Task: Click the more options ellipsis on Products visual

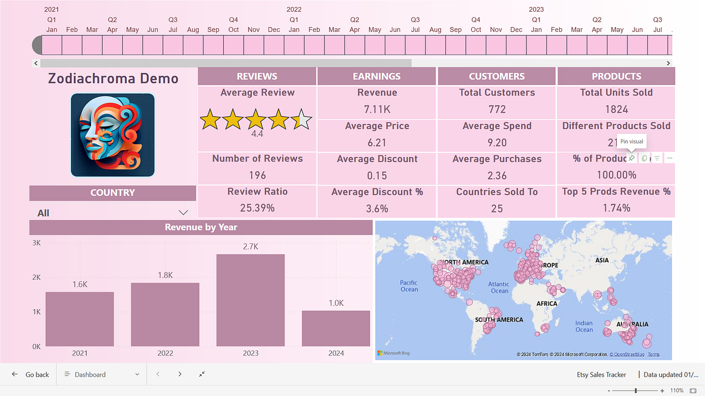Action: pos(669,157)
